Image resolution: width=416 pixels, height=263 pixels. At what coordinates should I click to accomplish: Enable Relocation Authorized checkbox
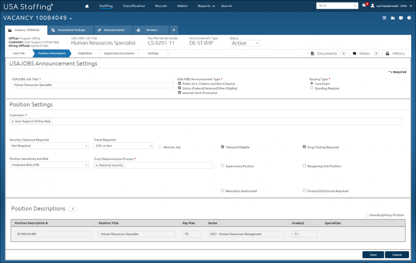(222, 190)
